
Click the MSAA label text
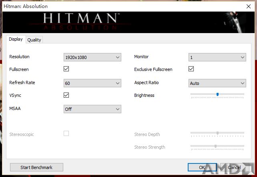click(x=15, y=108)
